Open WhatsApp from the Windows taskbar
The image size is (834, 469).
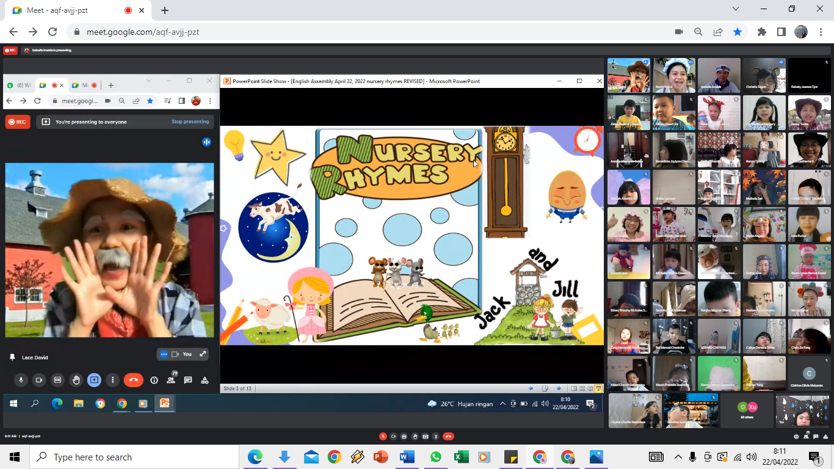point(435,457)
